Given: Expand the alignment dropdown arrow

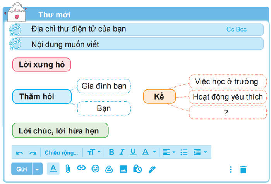Looking at the screenshot, I should (x=174, y=152).
